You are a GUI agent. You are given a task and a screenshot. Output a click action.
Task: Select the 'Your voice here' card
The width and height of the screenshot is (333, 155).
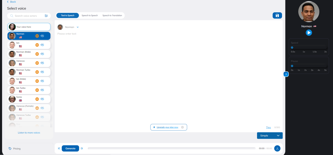(x=29, y=27)
